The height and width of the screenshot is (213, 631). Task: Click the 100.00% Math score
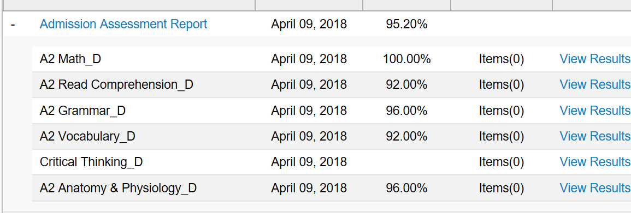pyautogui.click(x=406, y=59)
